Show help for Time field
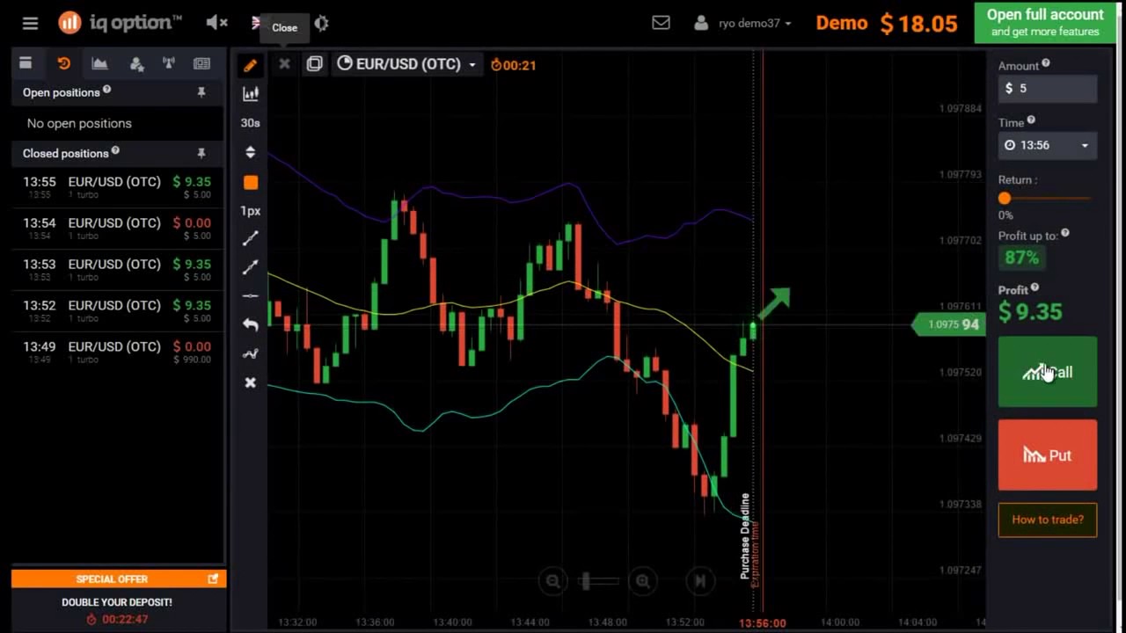Screen dimensions: 1126x633 1031,120
